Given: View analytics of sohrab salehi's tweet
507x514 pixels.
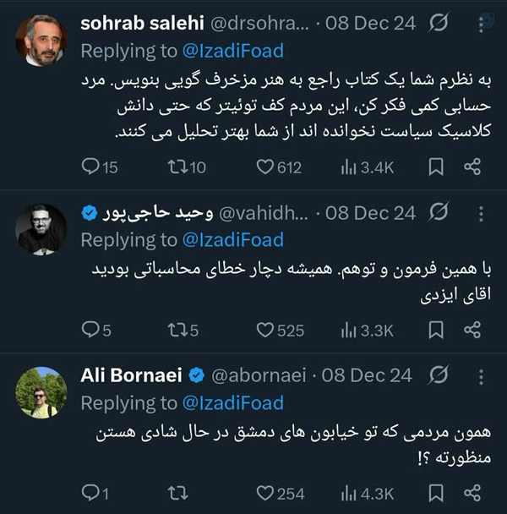Looking at the screenshot, I should pos(348,167).
